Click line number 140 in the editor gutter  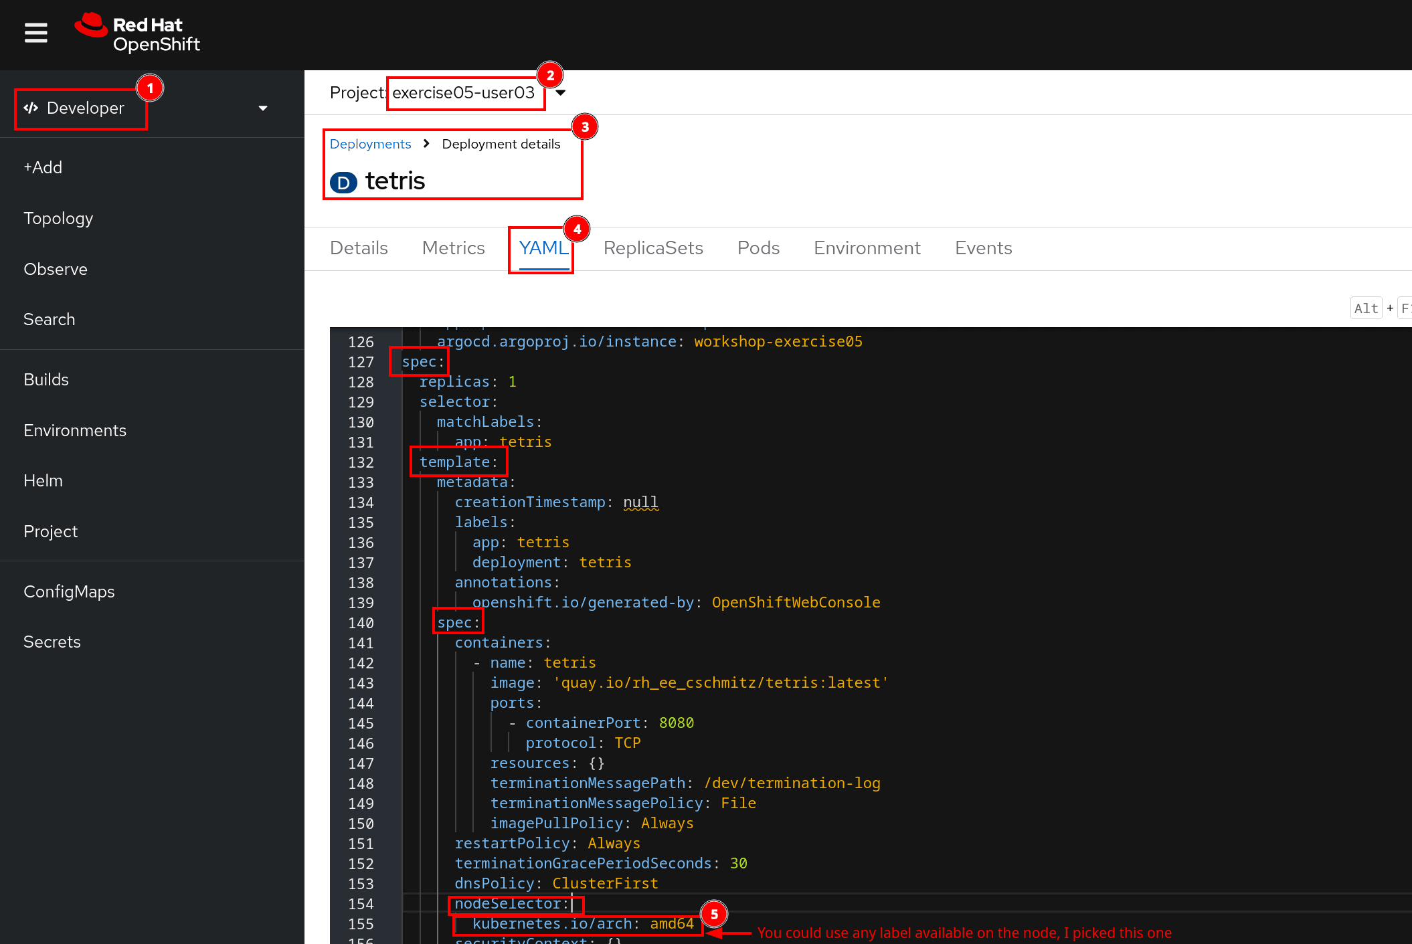tap(361, 623)
